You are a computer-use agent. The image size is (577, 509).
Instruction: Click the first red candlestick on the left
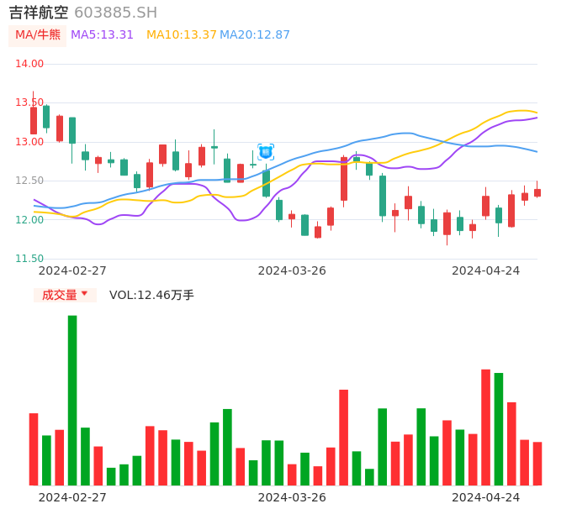click(x=34, y=120)
